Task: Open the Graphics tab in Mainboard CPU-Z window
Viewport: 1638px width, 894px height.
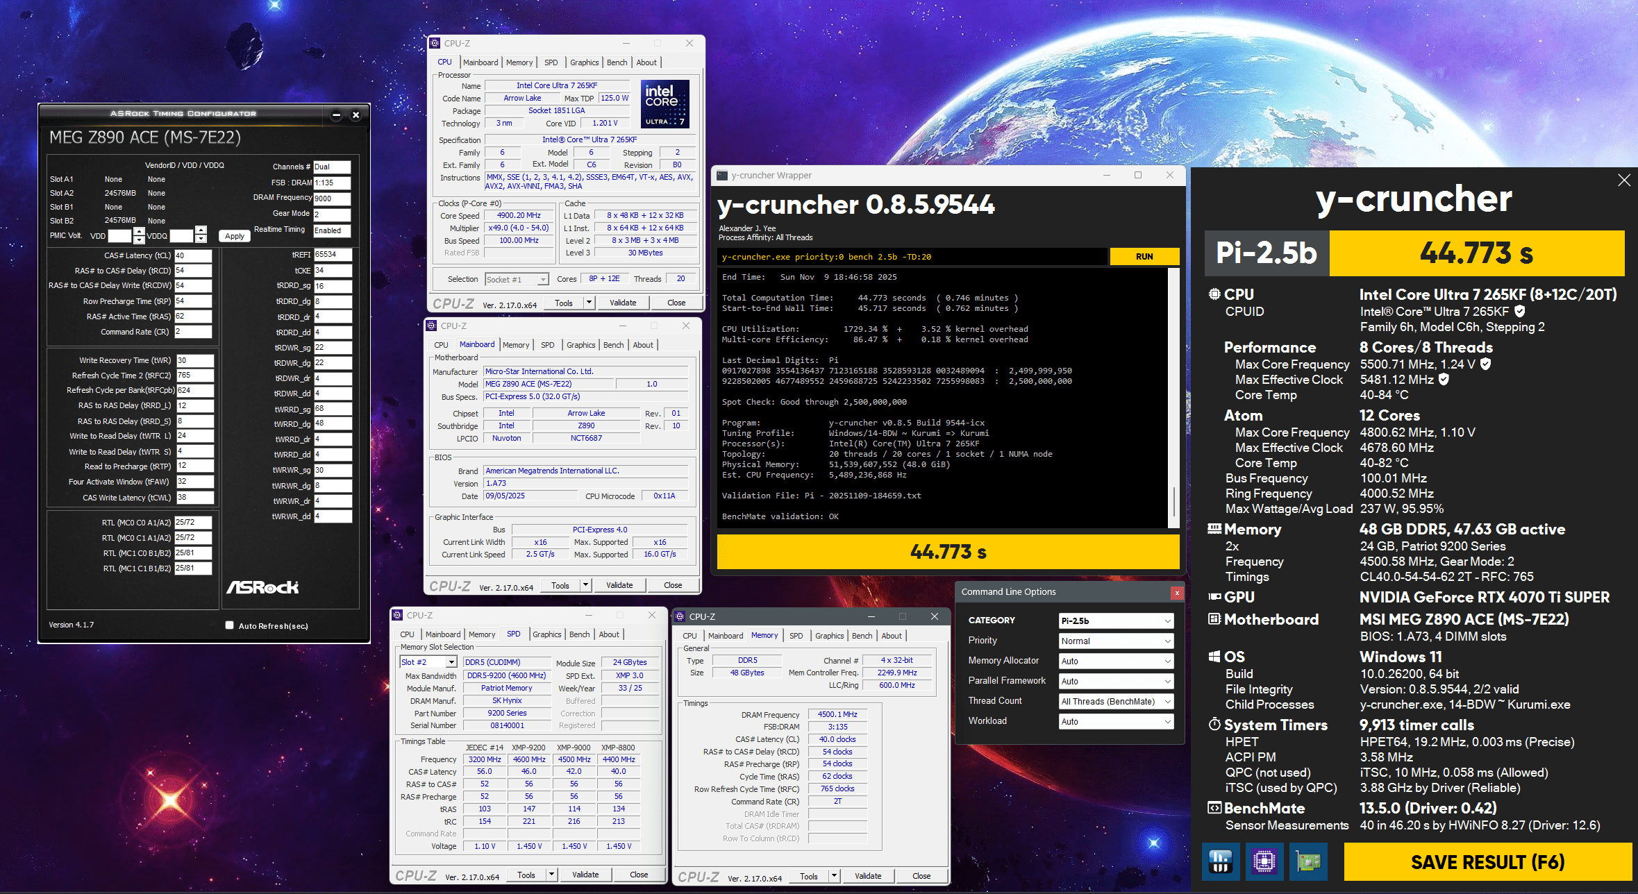Action: pyautogui.click(x=580, y=345)
